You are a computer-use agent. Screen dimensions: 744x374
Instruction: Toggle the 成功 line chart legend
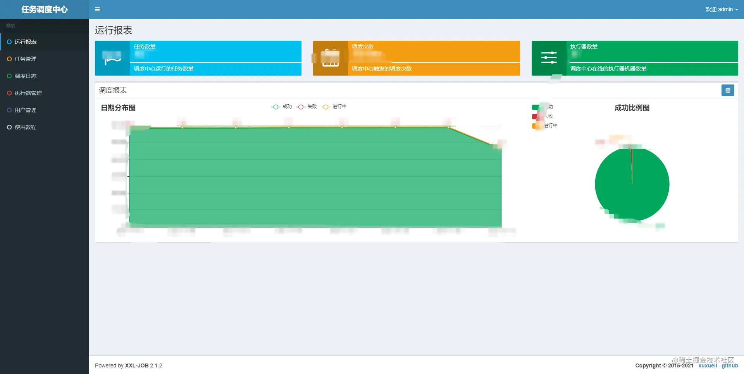(281, 107)
